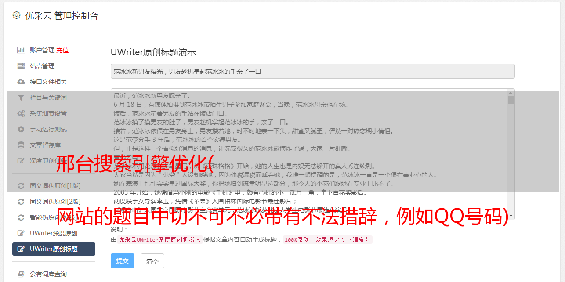This screenshot has width=565, height=282.
Task: Click the red 充值 recharge link
Action: point(62,50)
